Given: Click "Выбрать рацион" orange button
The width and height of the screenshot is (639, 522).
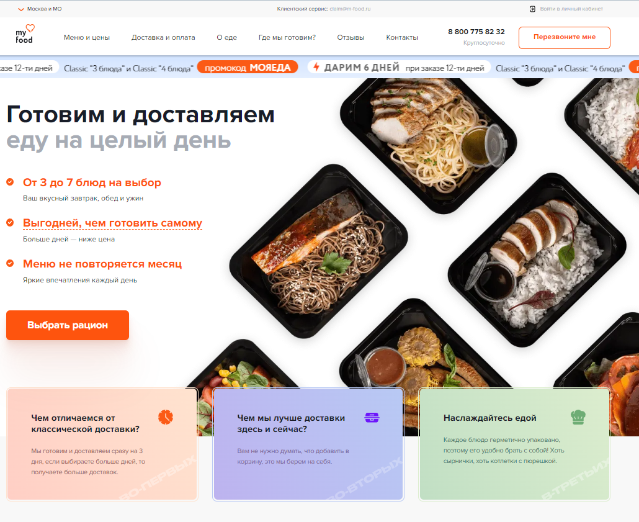Looking at the screenshot, I should [68, 325].
